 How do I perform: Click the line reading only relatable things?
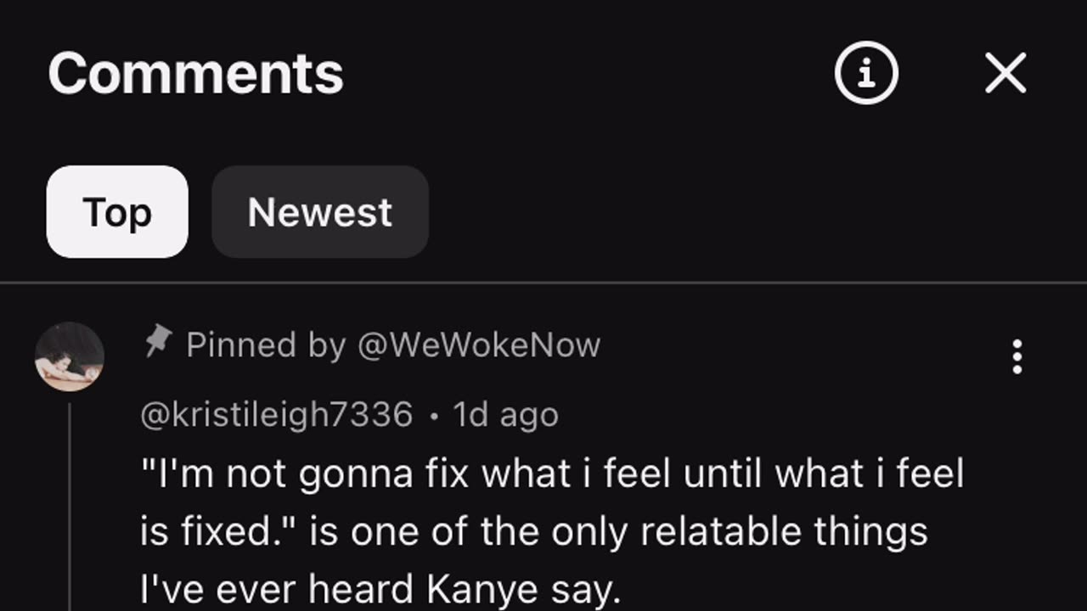tap(533, 532)
